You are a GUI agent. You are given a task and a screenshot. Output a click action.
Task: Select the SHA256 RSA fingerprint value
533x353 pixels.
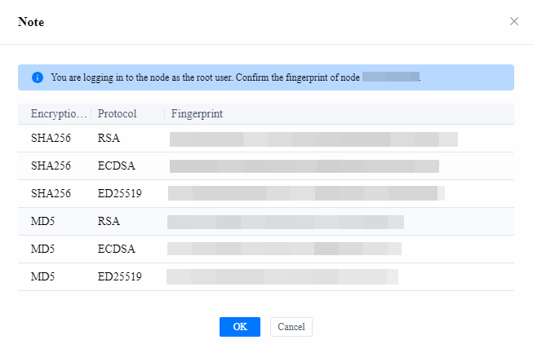pyautogui.click(x=313, y=139)
